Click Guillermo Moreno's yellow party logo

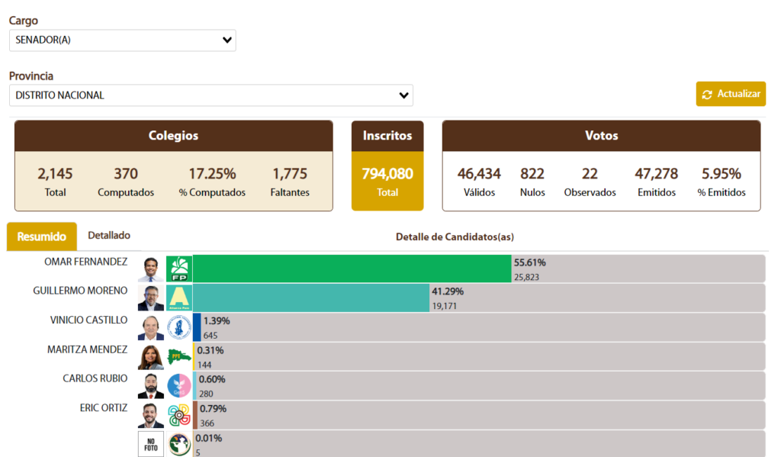tap(179, 298)
